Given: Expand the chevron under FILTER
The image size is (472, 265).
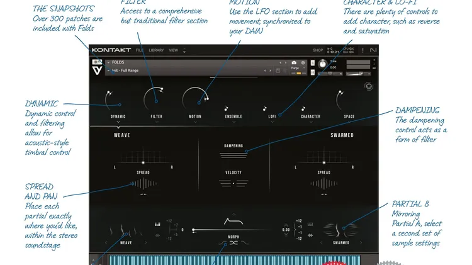Looking at the screenshot, I should pos(157,121).
